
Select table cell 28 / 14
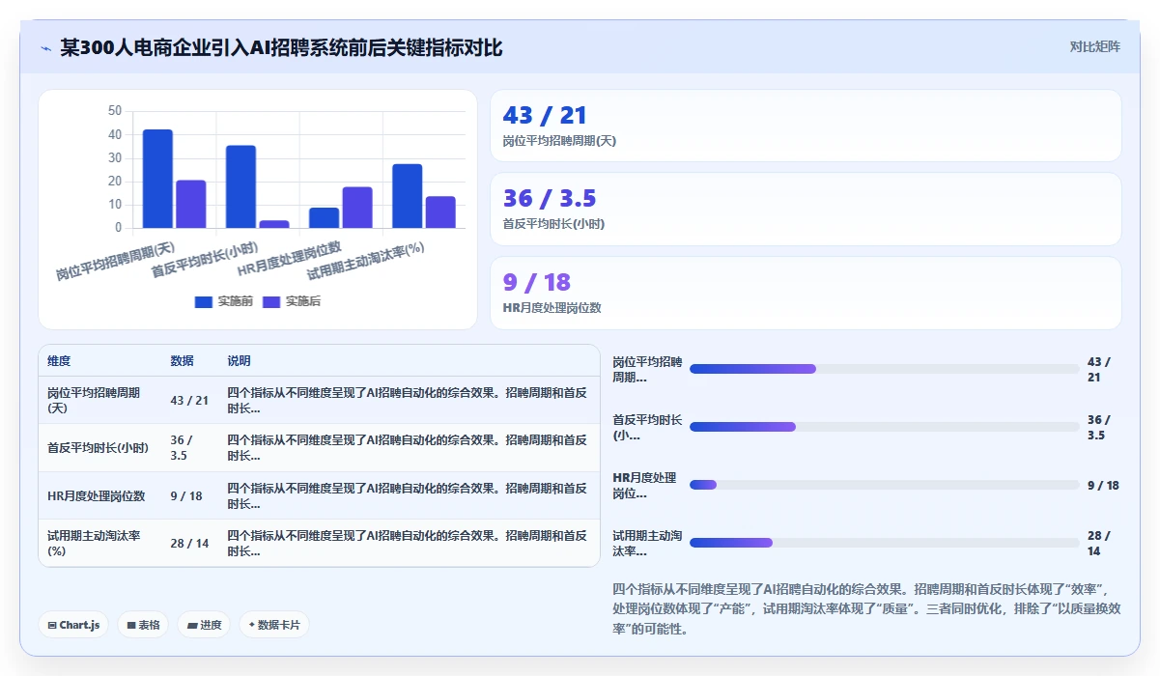tap(189, 544)
